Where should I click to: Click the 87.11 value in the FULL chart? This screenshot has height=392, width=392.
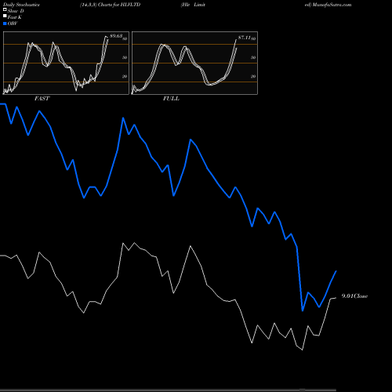click(x=245, y=38)
